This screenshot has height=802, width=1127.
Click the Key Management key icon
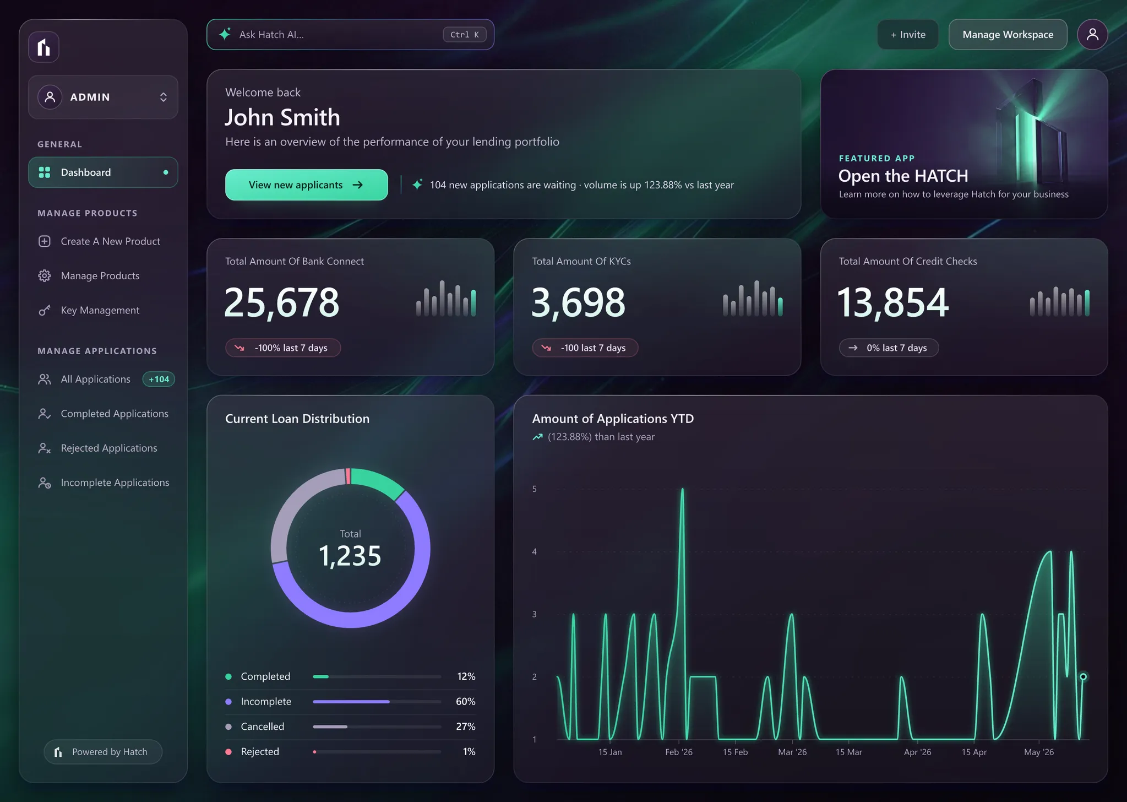pyautogui.click(x=45, y=310)
